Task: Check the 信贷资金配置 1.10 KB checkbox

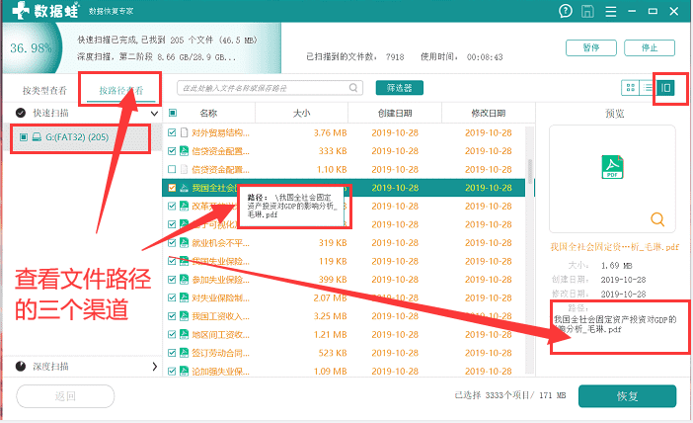Action: point(172,169)
